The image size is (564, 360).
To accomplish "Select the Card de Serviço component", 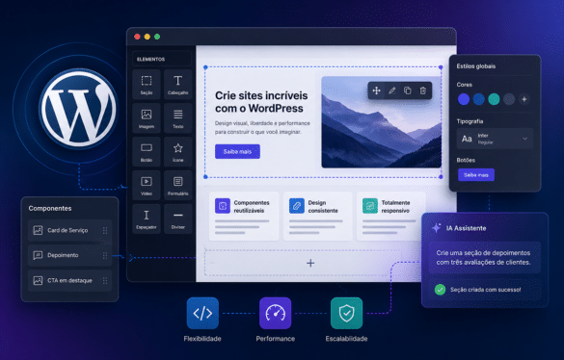I will pos(69,230).
